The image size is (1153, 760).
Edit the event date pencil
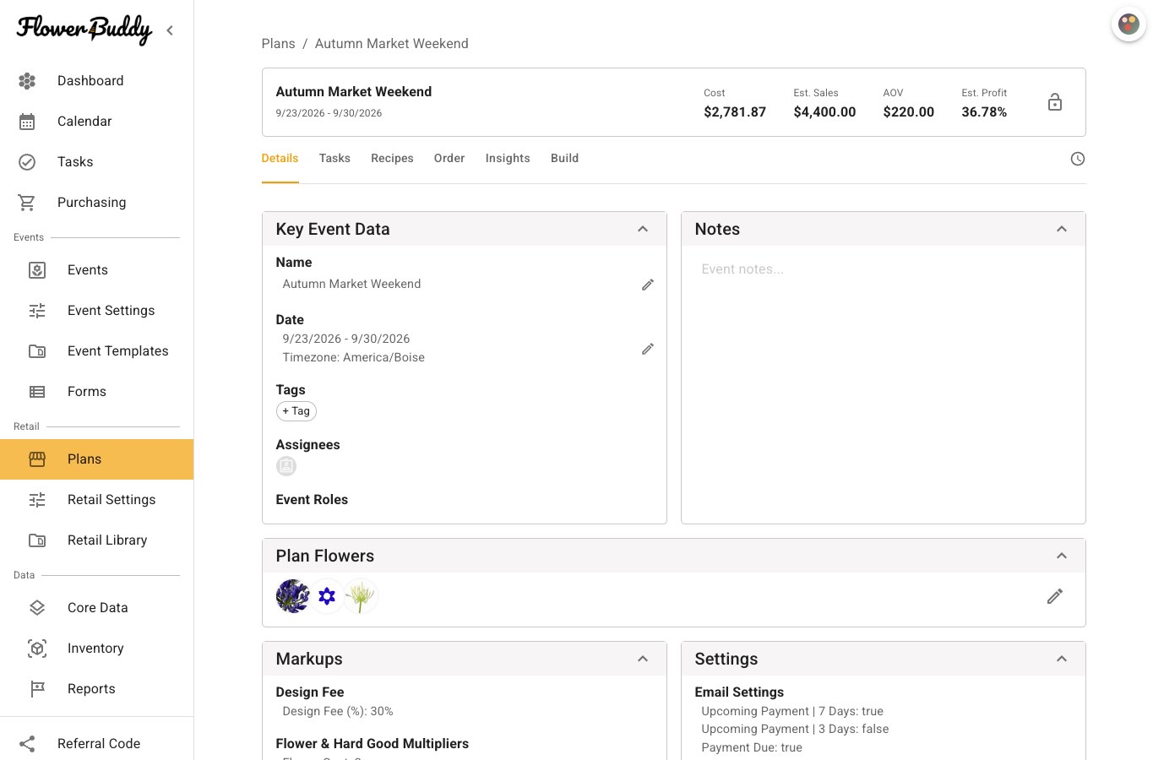click(x=648, y=349)
